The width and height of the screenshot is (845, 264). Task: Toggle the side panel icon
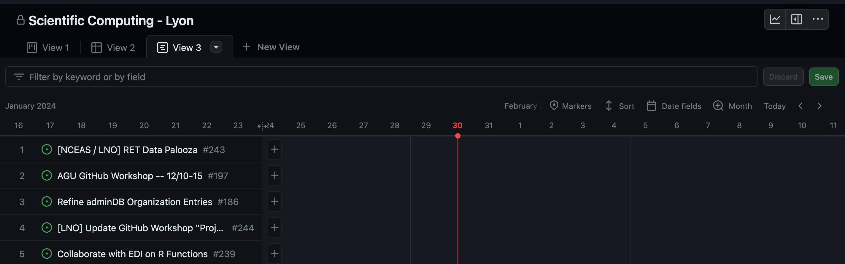tap(796, 19)
